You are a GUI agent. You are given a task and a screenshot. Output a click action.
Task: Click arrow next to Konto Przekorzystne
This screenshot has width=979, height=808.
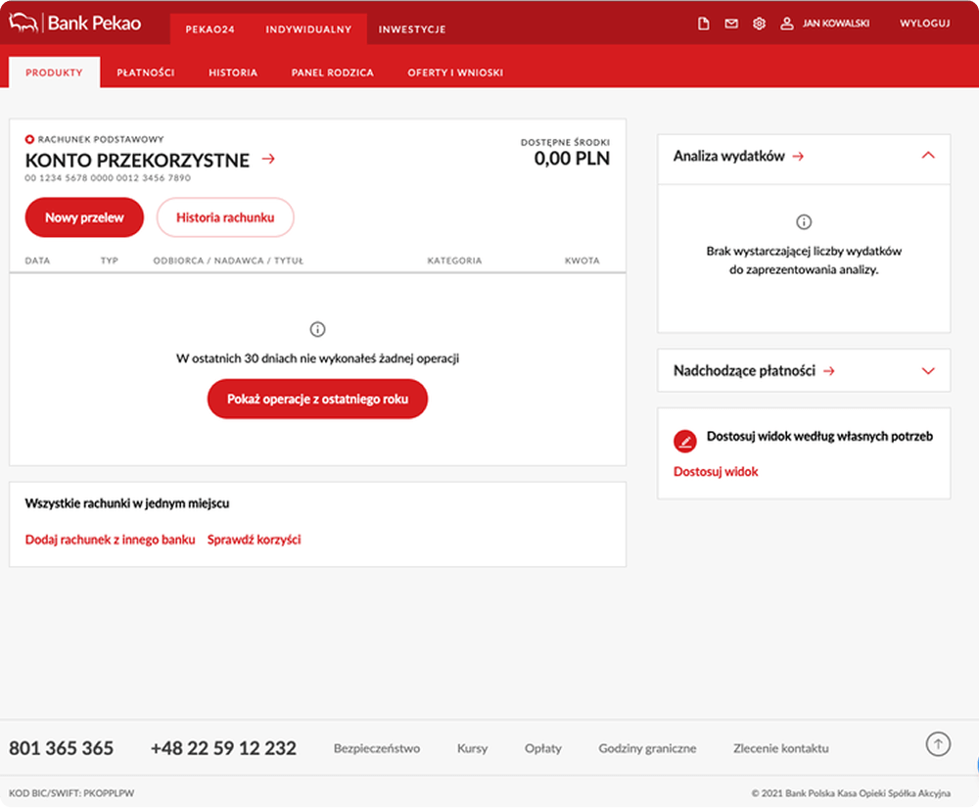click(x=268, y=159)
